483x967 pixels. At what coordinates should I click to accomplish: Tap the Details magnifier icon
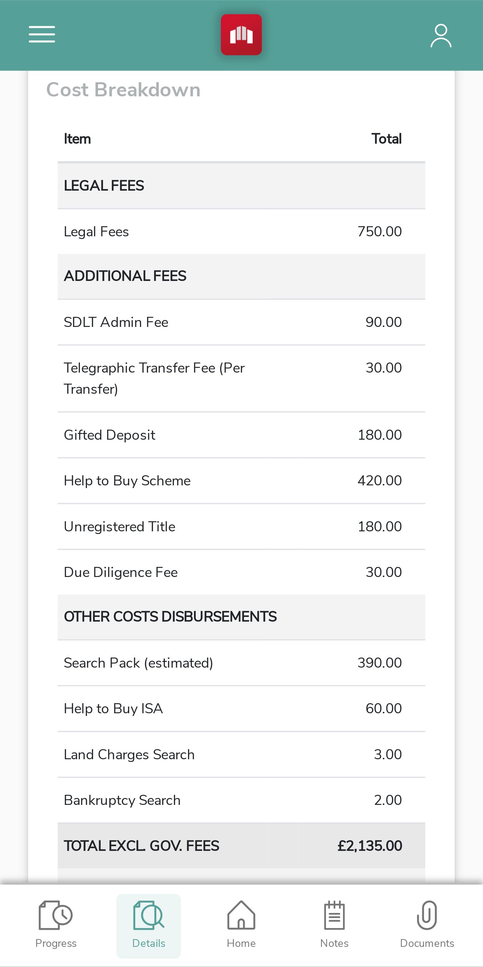tap(149, 915)
